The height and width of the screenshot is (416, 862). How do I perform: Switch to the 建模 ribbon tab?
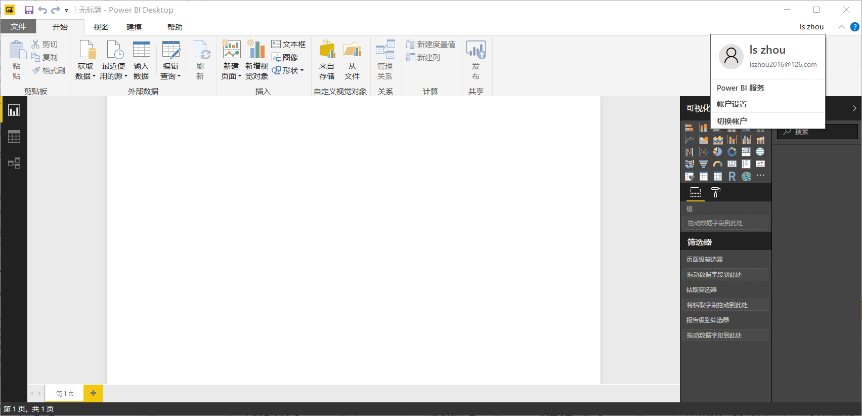pos(134,27)
